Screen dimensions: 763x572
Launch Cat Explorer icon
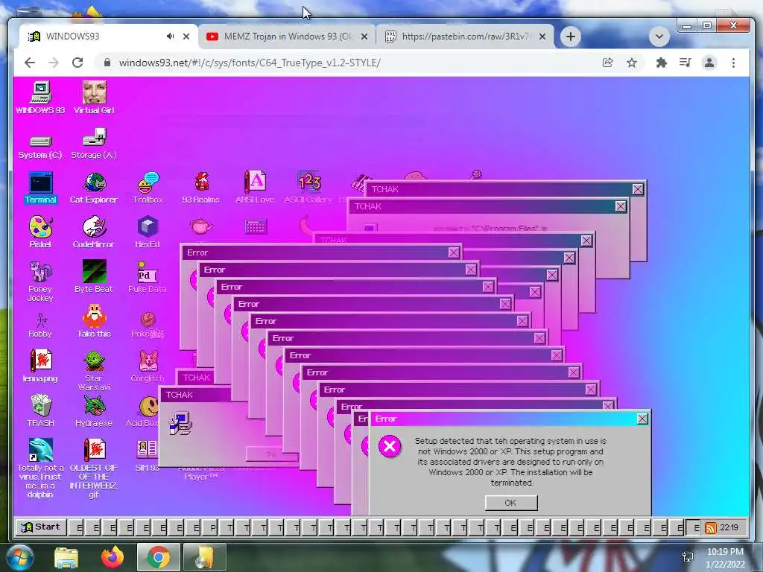pos(94,188)
